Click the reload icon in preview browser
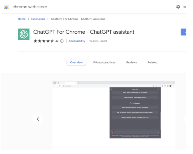The image size is (193, 154). (x=60, y=86)
